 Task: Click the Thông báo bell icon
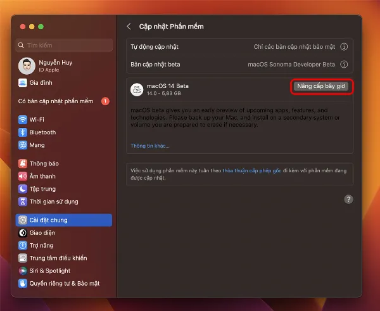(23, 163)
